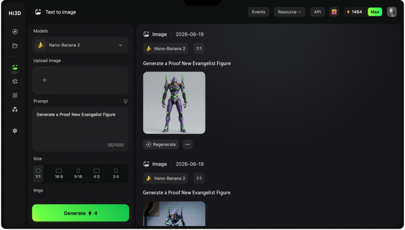
Task: Select the 1:1 size option
Action: point(38,173)
